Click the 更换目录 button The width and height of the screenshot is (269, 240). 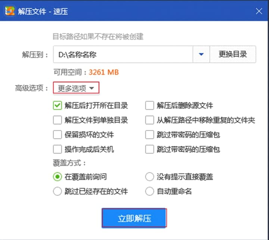click(233, 55)
